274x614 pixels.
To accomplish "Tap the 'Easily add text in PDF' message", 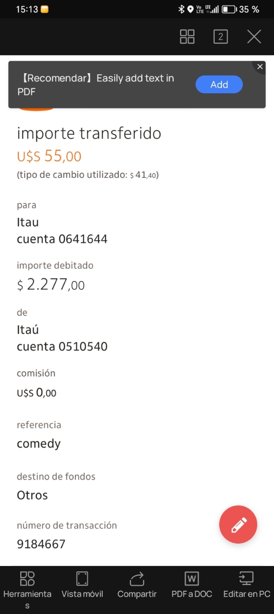I will (96, 85).
